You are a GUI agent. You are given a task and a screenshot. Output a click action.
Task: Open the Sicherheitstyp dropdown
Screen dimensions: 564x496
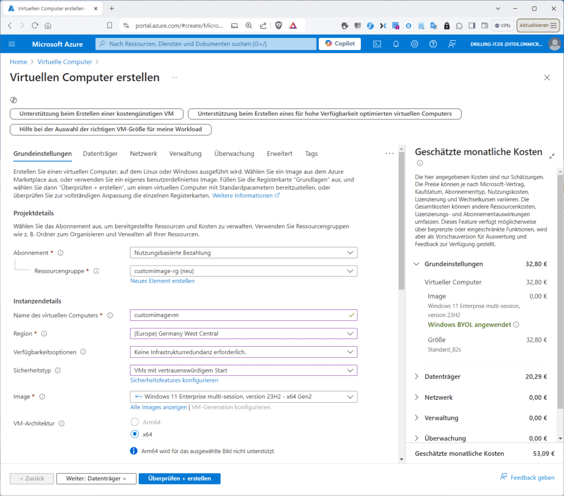[243, 370]
